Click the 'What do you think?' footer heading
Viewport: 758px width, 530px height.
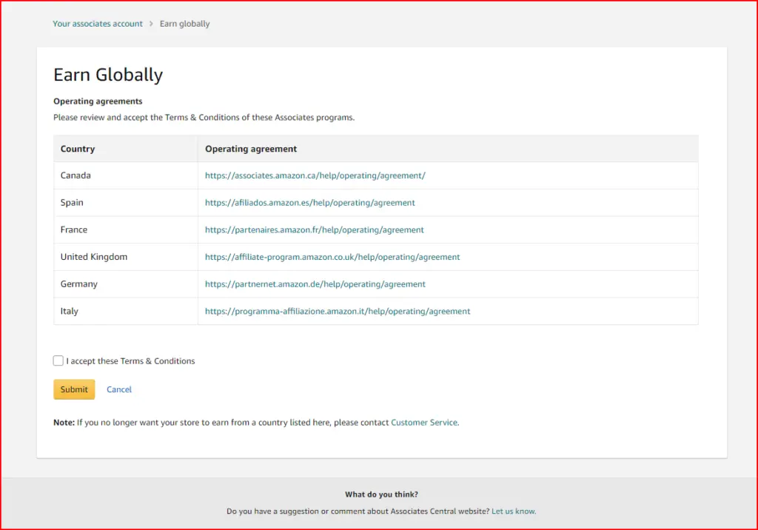click(x=381, y=494)
